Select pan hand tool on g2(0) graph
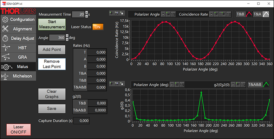274x139 pixels. pyautogui.click(x=122, y=84)
